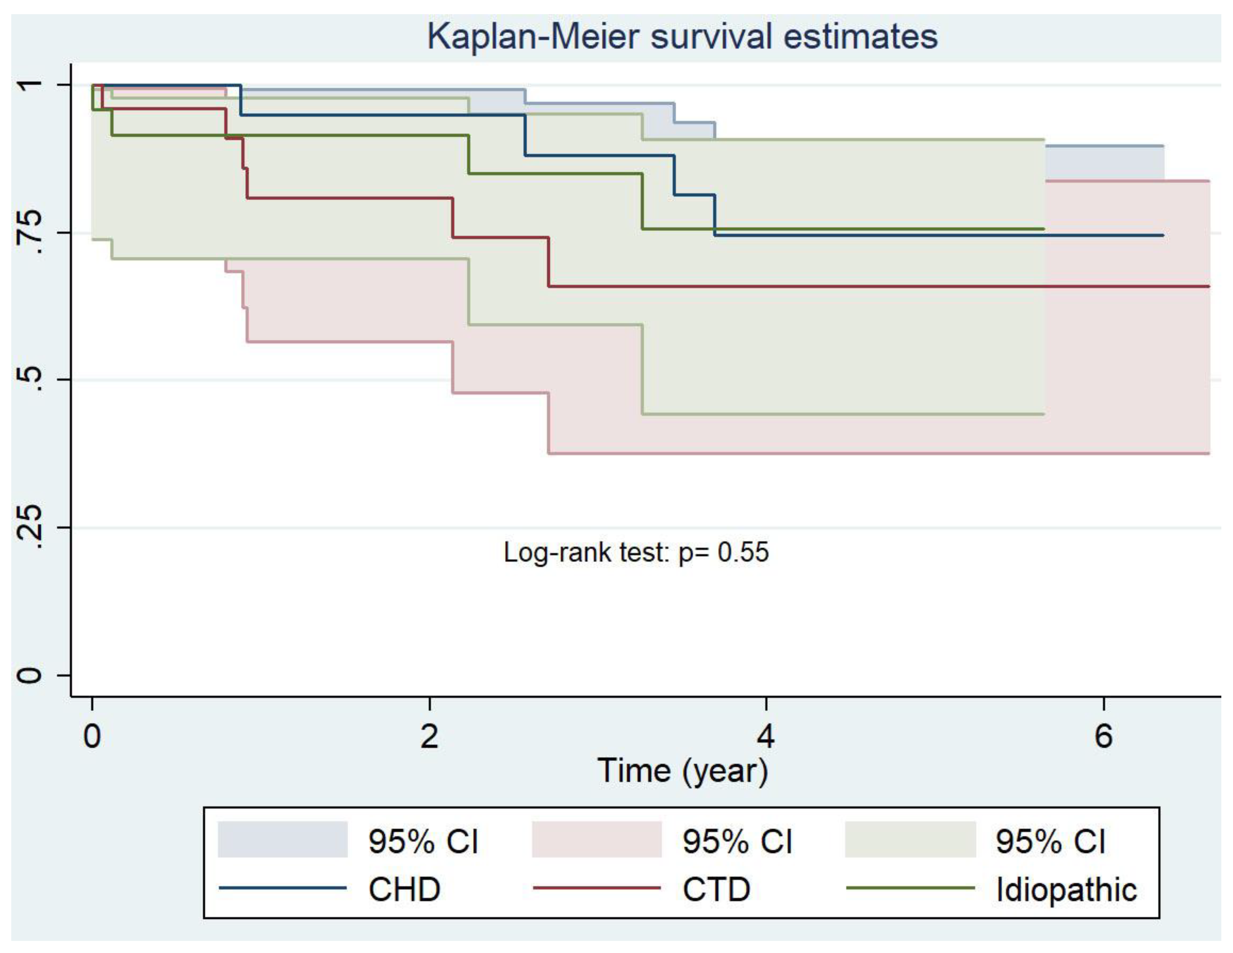Click the pink 95% CI legend swatch
Viewport: 1233px width, 953px height.
pyautogui.click(x=596, y=840)
